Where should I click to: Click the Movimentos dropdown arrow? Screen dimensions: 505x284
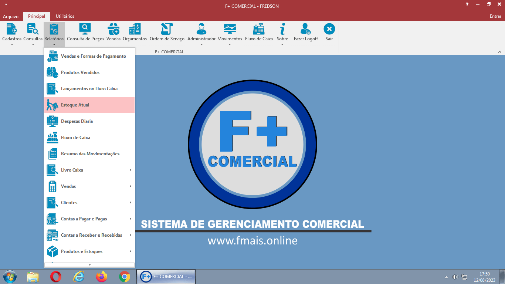point(230,45)
